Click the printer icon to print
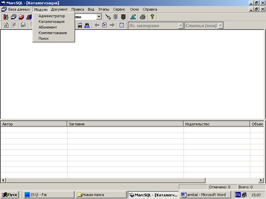 tap(143, 17)
